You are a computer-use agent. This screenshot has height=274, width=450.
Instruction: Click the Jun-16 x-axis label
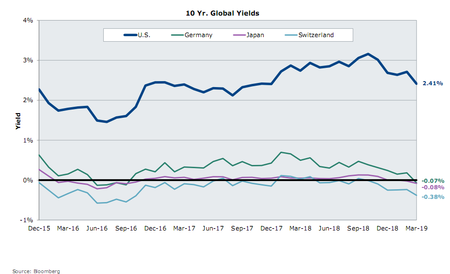tap(97, 228)
